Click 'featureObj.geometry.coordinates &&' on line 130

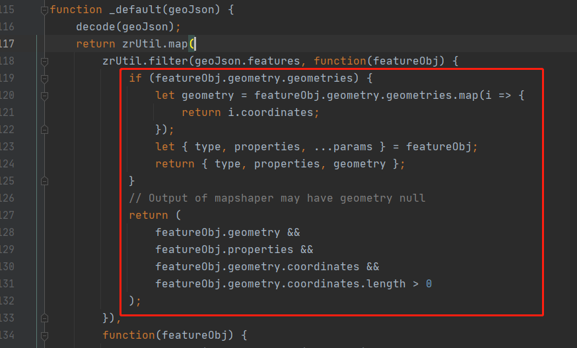coord(267,266)
